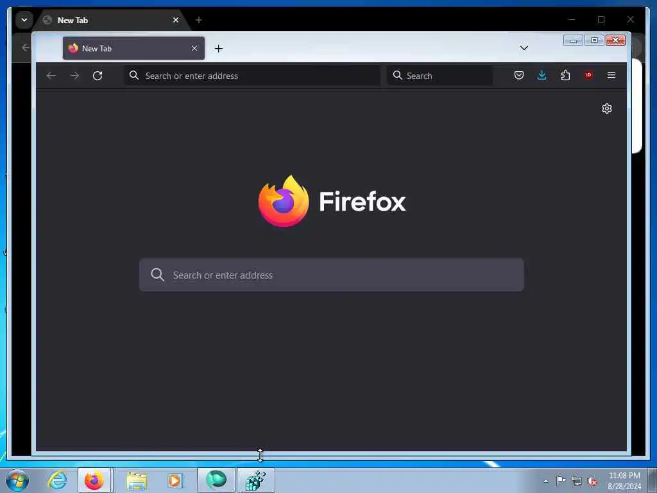List all tabs chevron in Firefox
The width and height of the screenshot is (657, 493).
point(524,48)
